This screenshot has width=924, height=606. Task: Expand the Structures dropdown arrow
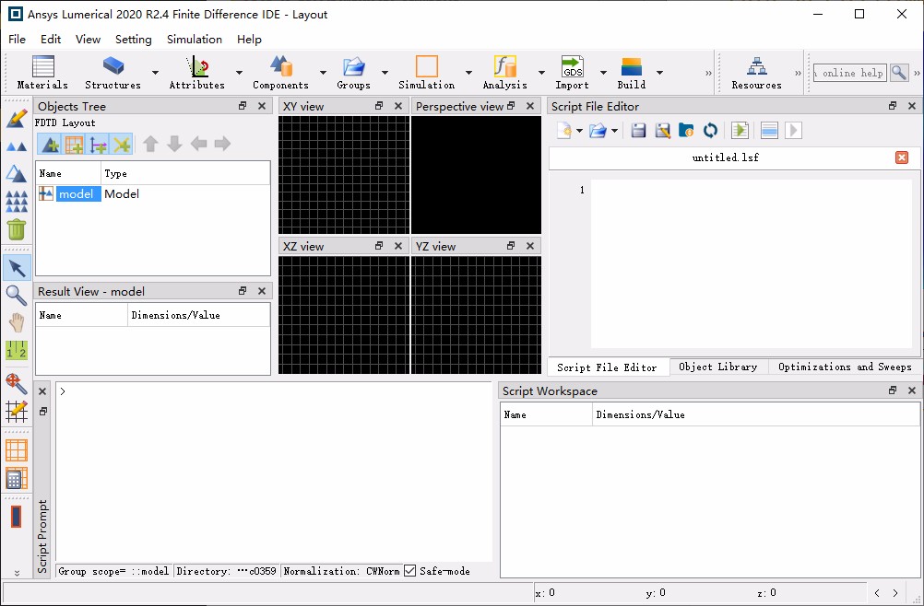155,73
